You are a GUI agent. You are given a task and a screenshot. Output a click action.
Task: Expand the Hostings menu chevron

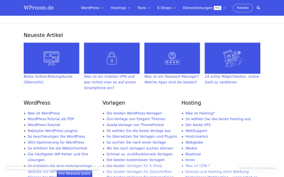[129, 8]
